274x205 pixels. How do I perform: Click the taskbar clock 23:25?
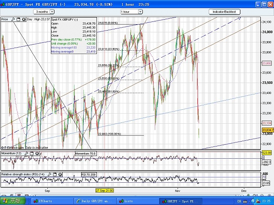click(266, 201)
